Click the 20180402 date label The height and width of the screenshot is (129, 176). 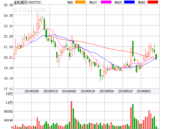[x=69, y=91]
